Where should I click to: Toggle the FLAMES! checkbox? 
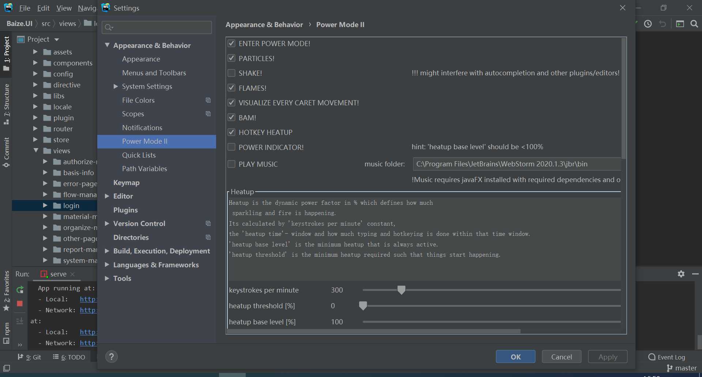231,88
